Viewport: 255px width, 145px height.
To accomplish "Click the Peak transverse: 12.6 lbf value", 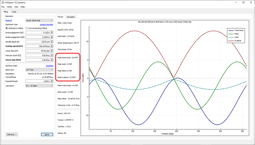I will [x=68, y=57].
